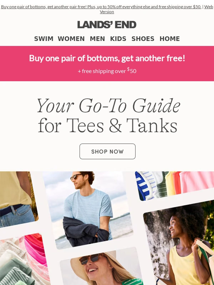
Task: Open the WOMEN category
Action: (x=71, y=39)
